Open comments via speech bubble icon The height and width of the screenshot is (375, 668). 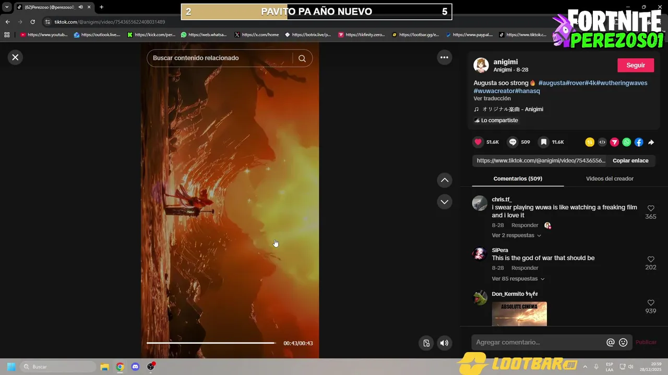click(x=513, y=142)
